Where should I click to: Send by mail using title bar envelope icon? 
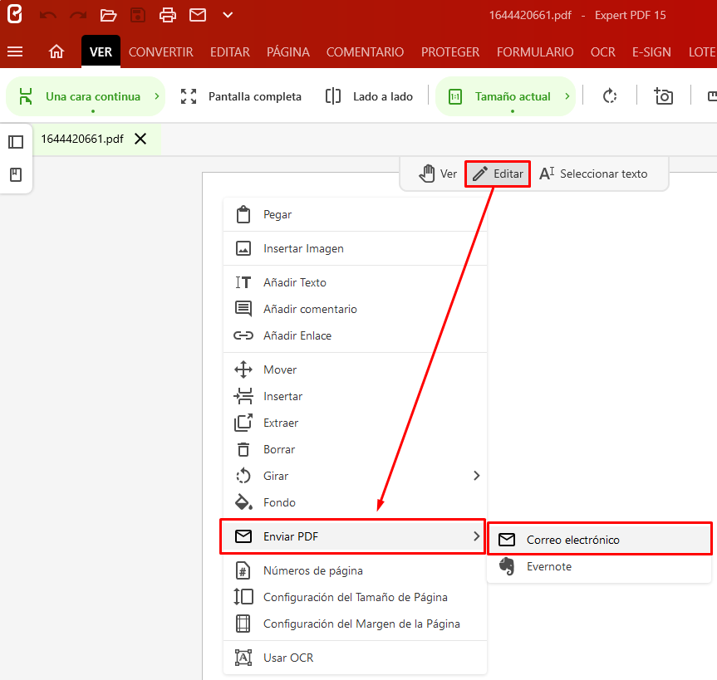[198, 15]
